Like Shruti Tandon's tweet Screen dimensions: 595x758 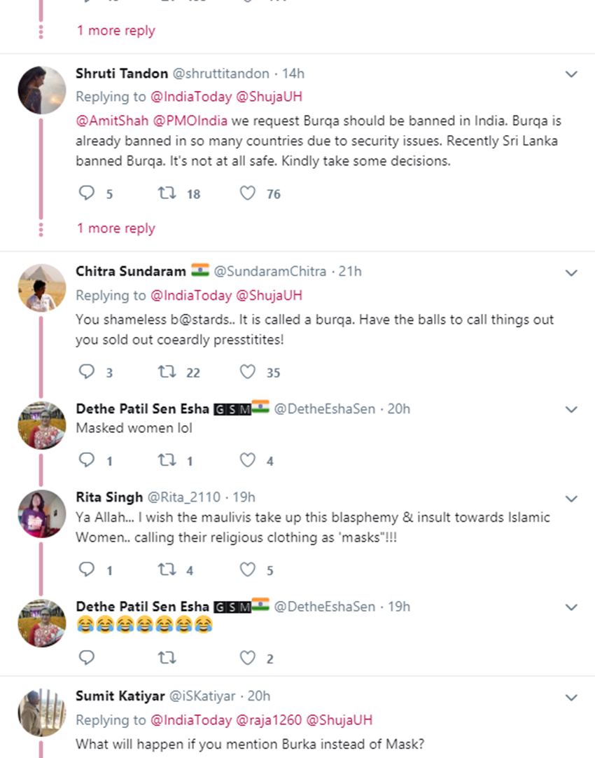248,193
